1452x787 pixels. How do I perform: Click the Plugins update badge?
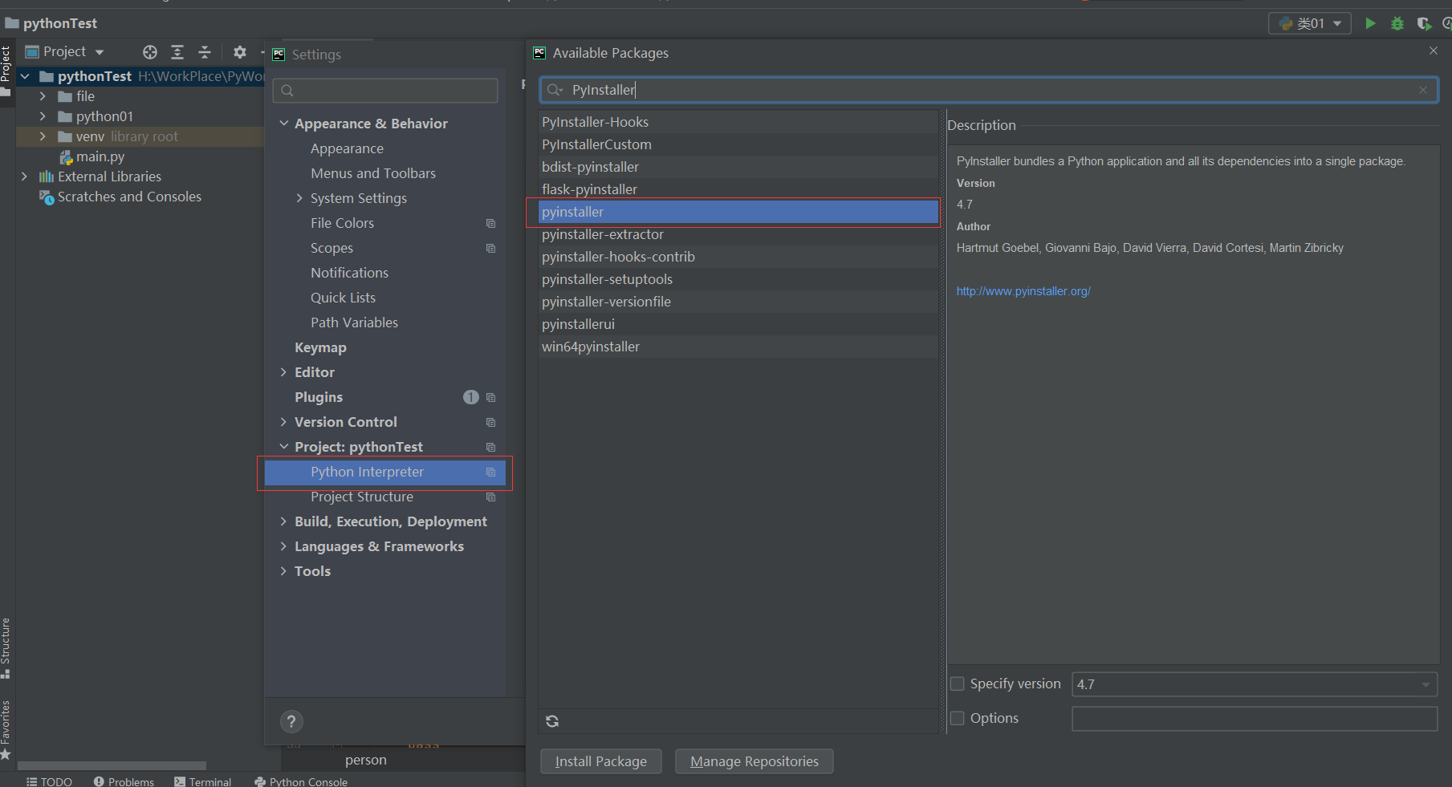471,397
